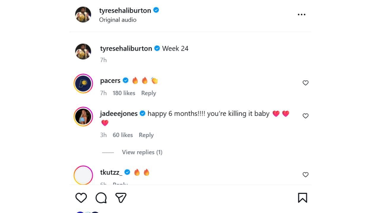The width and height of the screenshot is (380, 213).
Task: Save the post using the bookmark icon
Action: coord(303,197)
